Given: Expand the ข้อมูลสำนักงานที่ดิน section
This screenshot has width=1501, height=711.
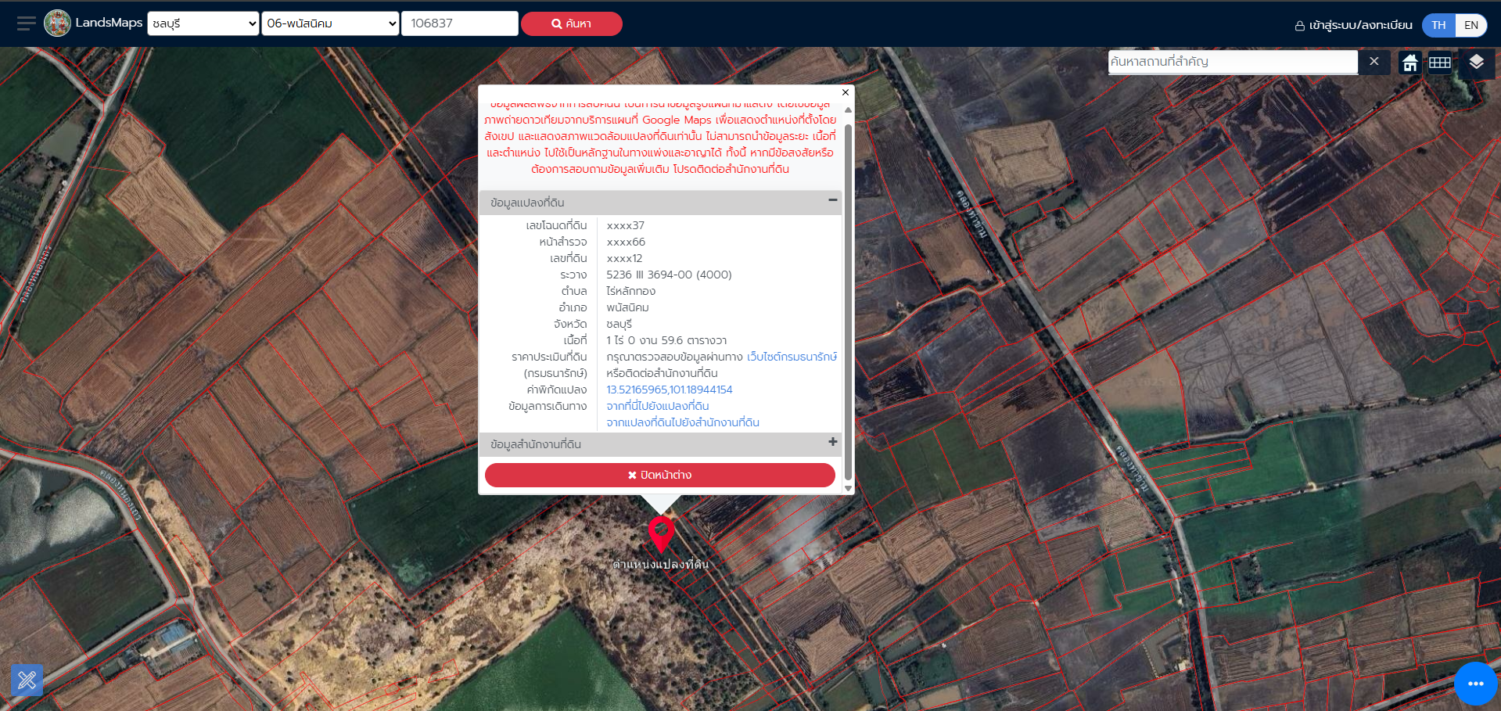Looking at the screenshot, I should click(x=832, y=442).
